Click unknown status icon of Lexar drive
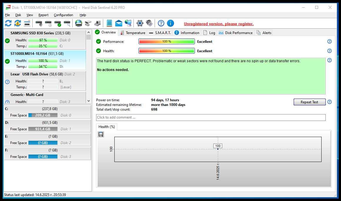Image resolution: width=341 pixels, height=201 pixels. [x=7, y=82]
